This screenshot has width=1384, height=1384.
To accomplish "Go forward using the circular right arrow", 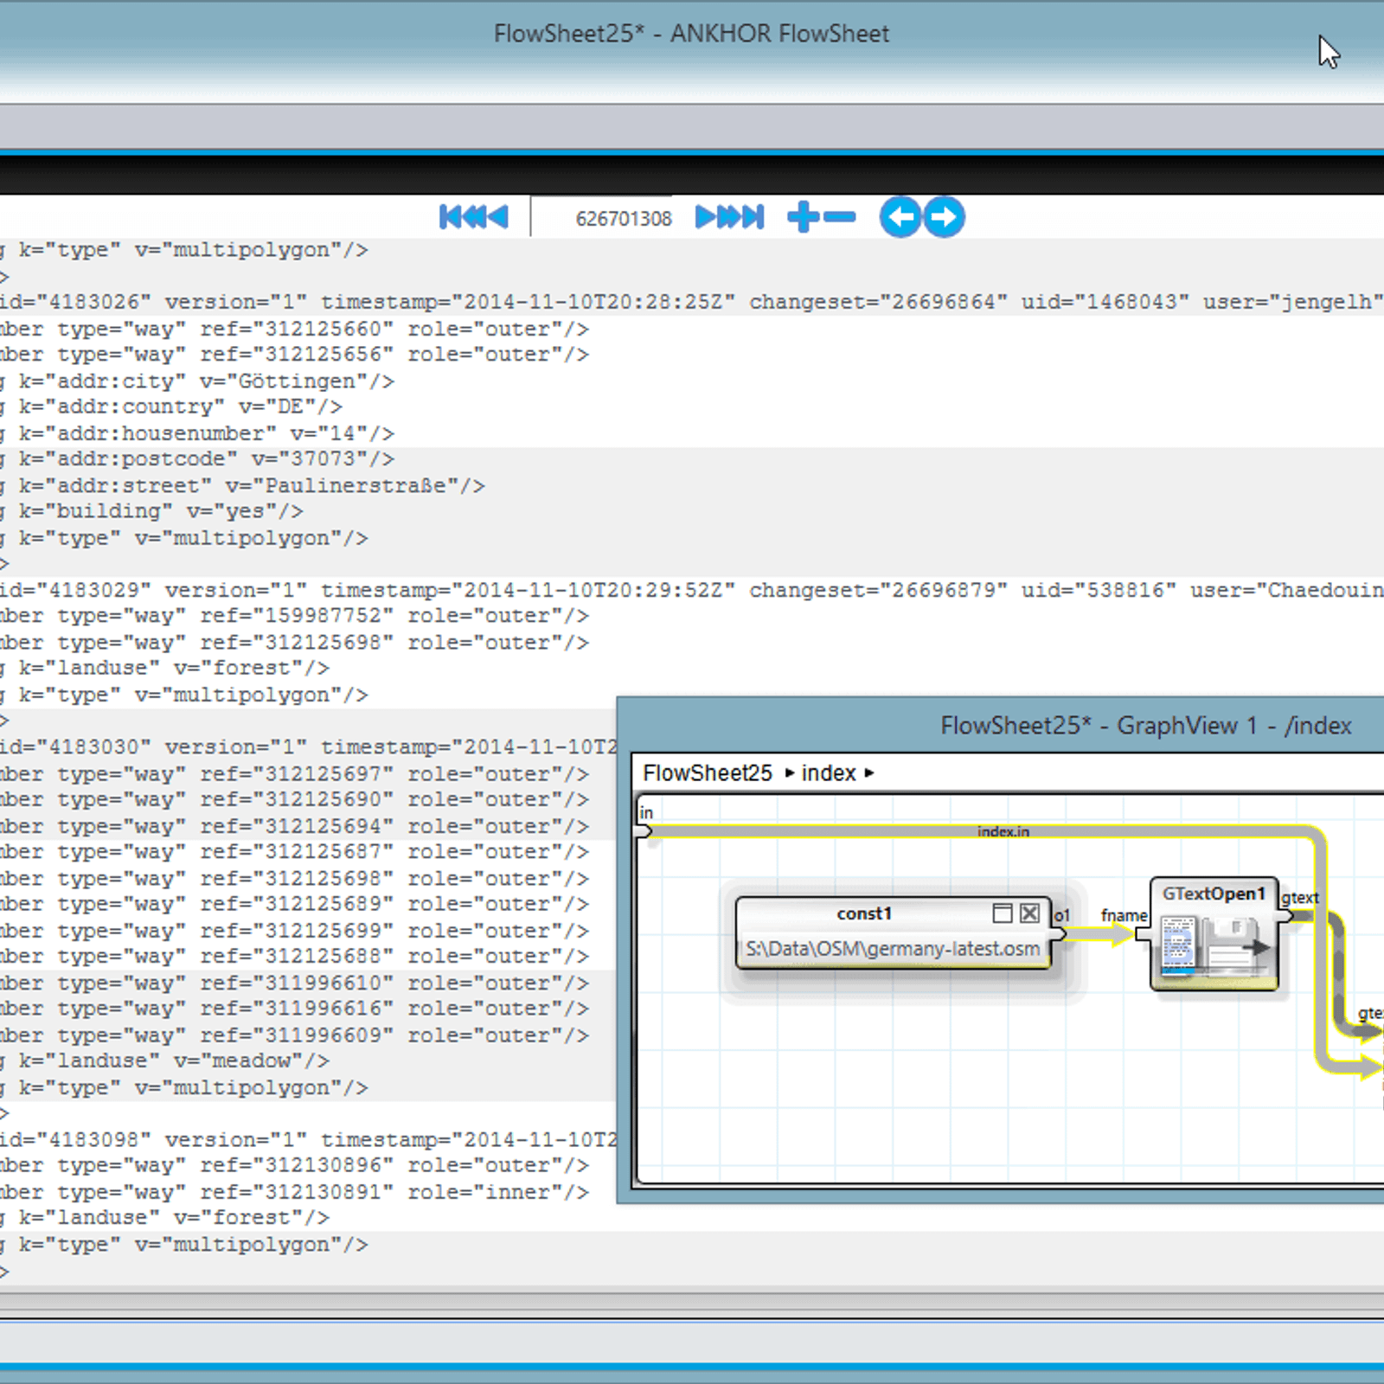I will point(944,216).
